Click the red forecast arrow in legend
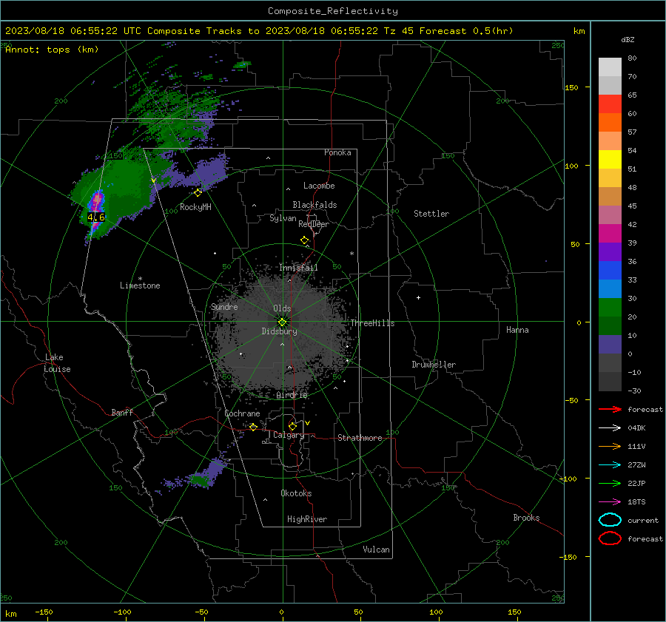Image resolution: width=666 pixels, height=622 pixels. click(x=610, y=409)
